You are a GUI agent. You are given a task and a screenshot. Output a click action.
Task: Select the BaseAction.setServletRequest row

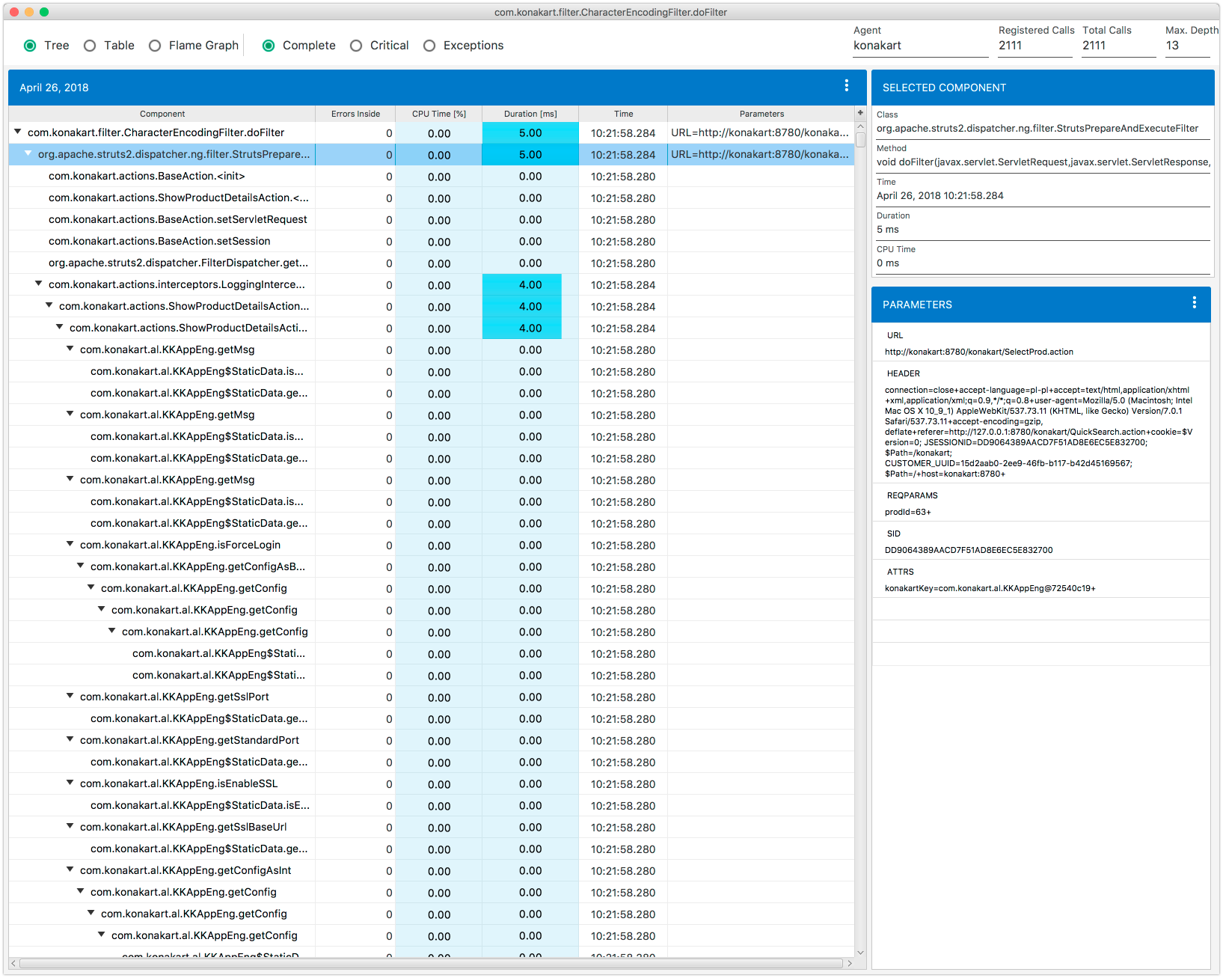(432, 219)
